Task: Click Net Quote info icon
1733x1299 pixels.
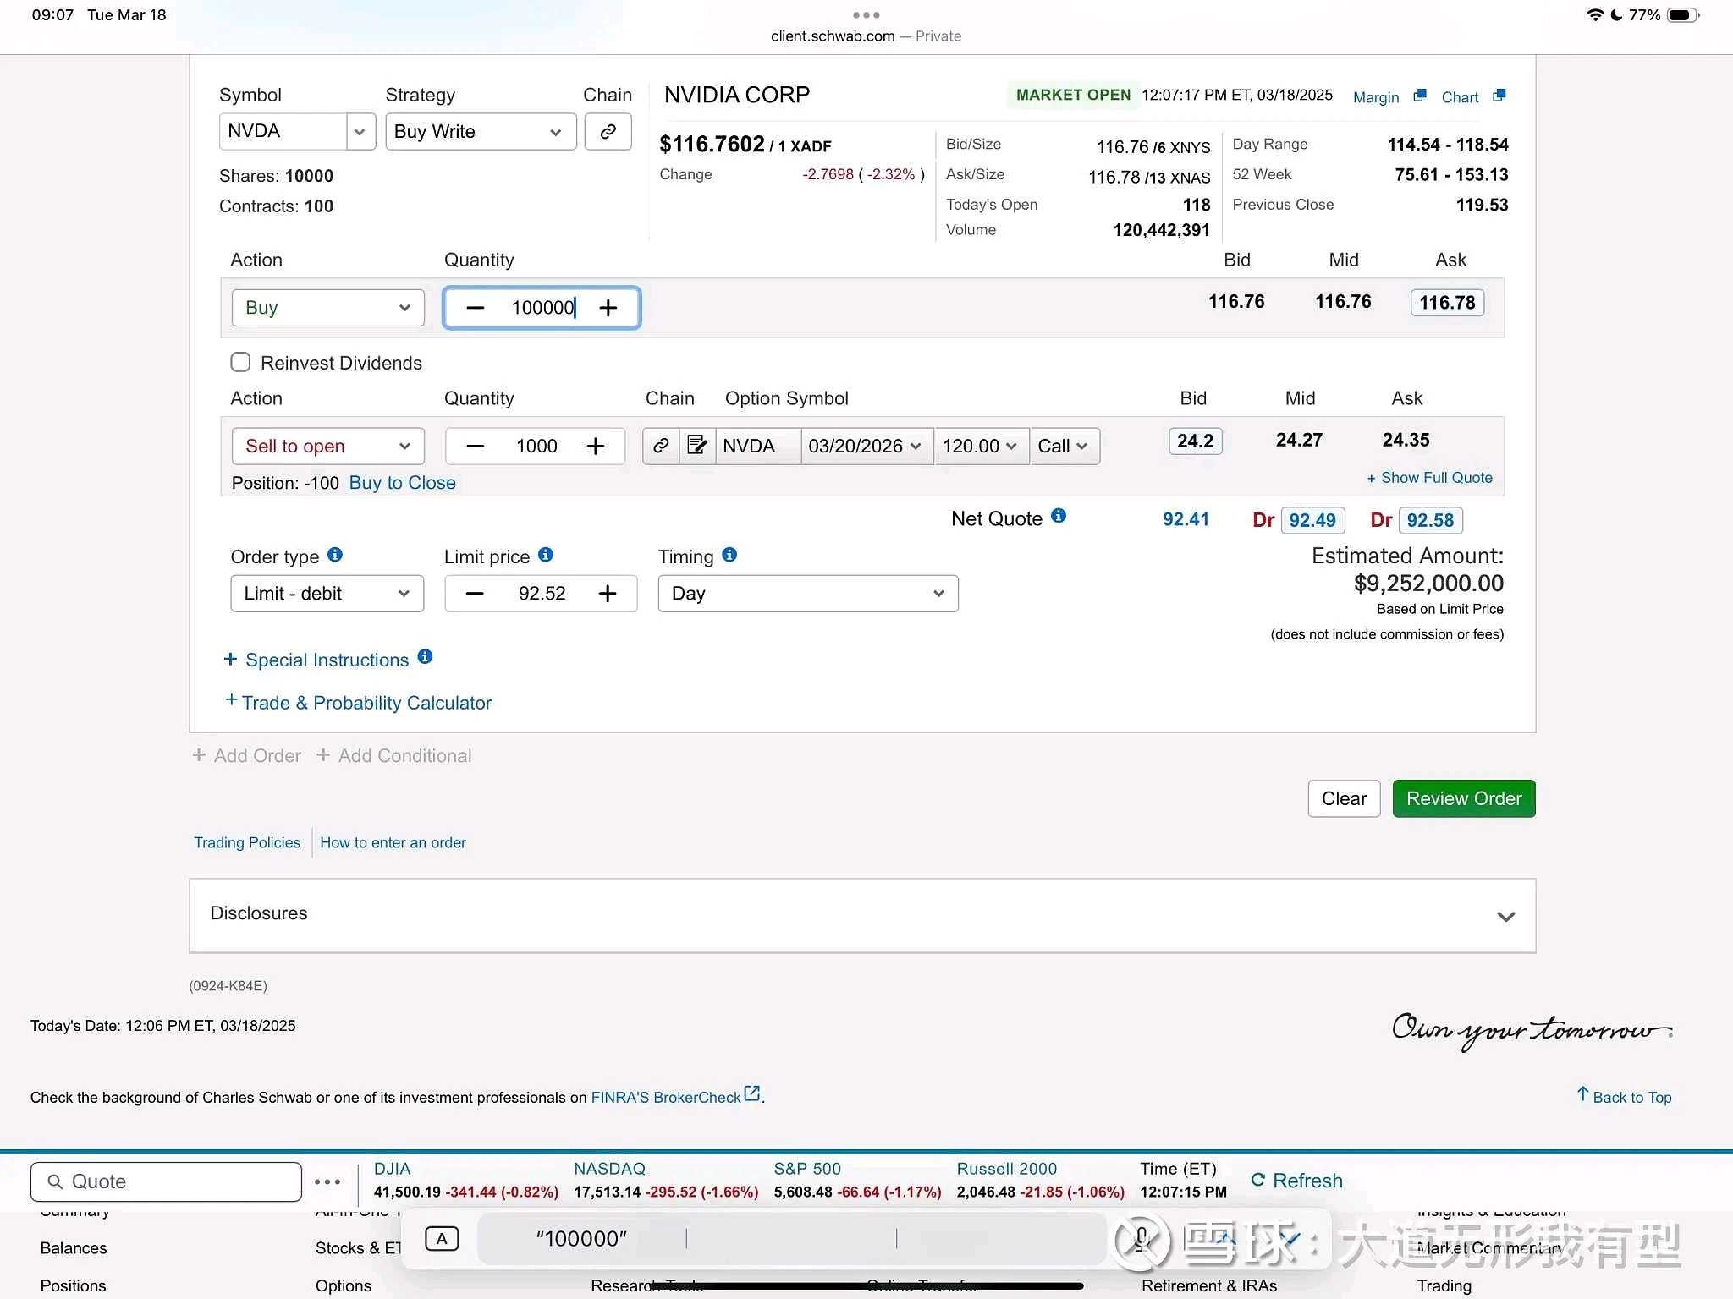Action: (x=1059, y=516)
